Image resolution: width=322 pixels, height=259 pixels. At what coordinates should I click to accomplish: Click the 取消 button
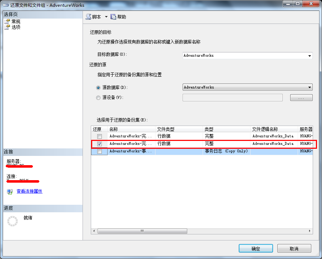point(294,248)
